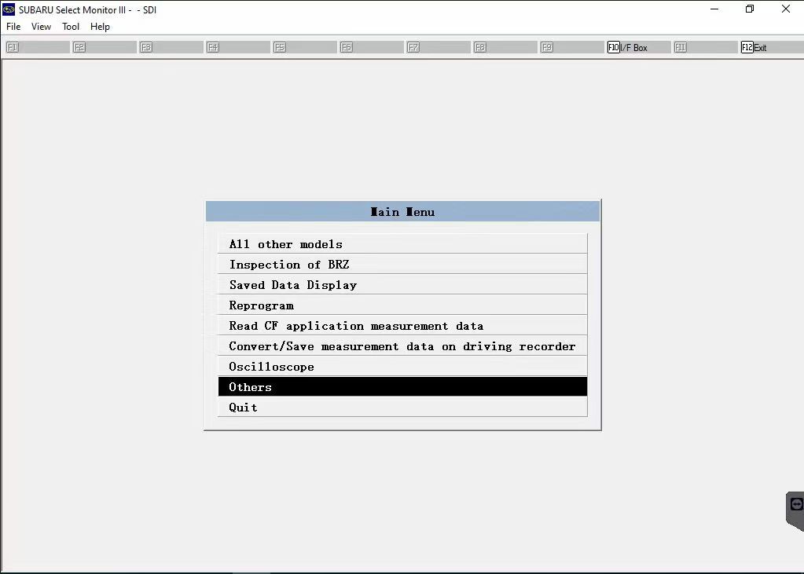Open the Tool menu
This screenshot has width=804, height=574.
[71, 27]
